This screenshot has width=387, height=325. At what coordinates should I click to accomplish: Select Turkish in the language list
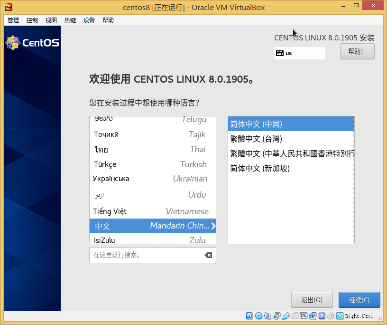(x=153, y=164)
